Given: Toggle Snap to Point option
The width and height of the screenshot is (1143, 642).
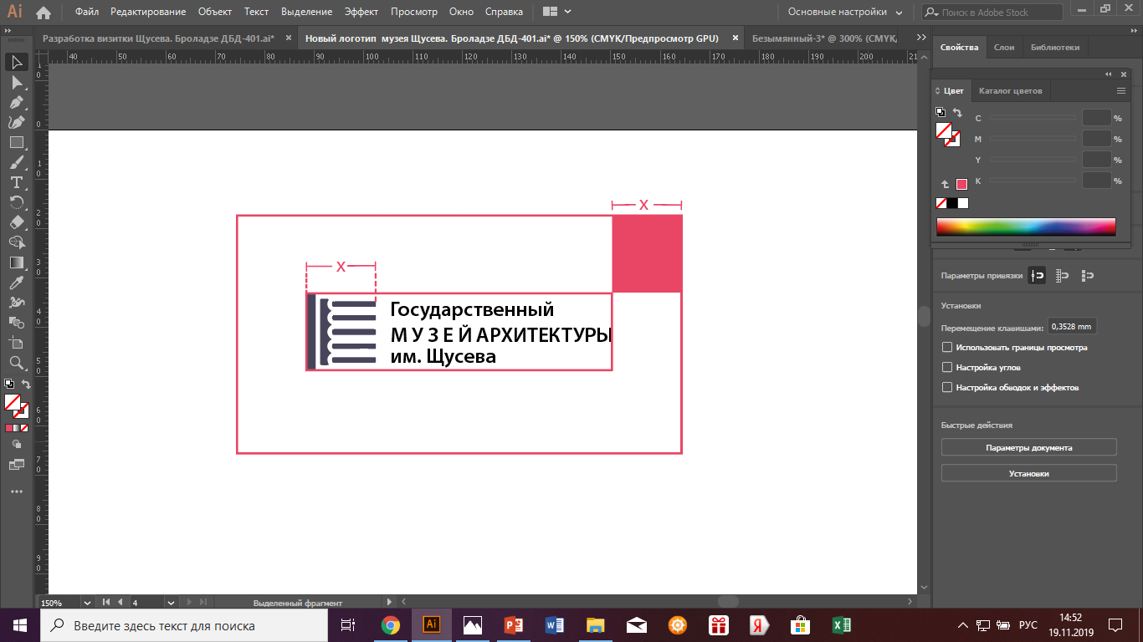Looking at the screenshot, I should pyautogui.click(x=1038, y=275).
